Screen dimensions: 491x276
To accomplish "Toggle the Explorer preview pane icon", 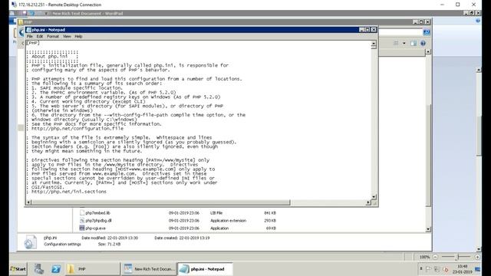I will [x=414, y=43].
